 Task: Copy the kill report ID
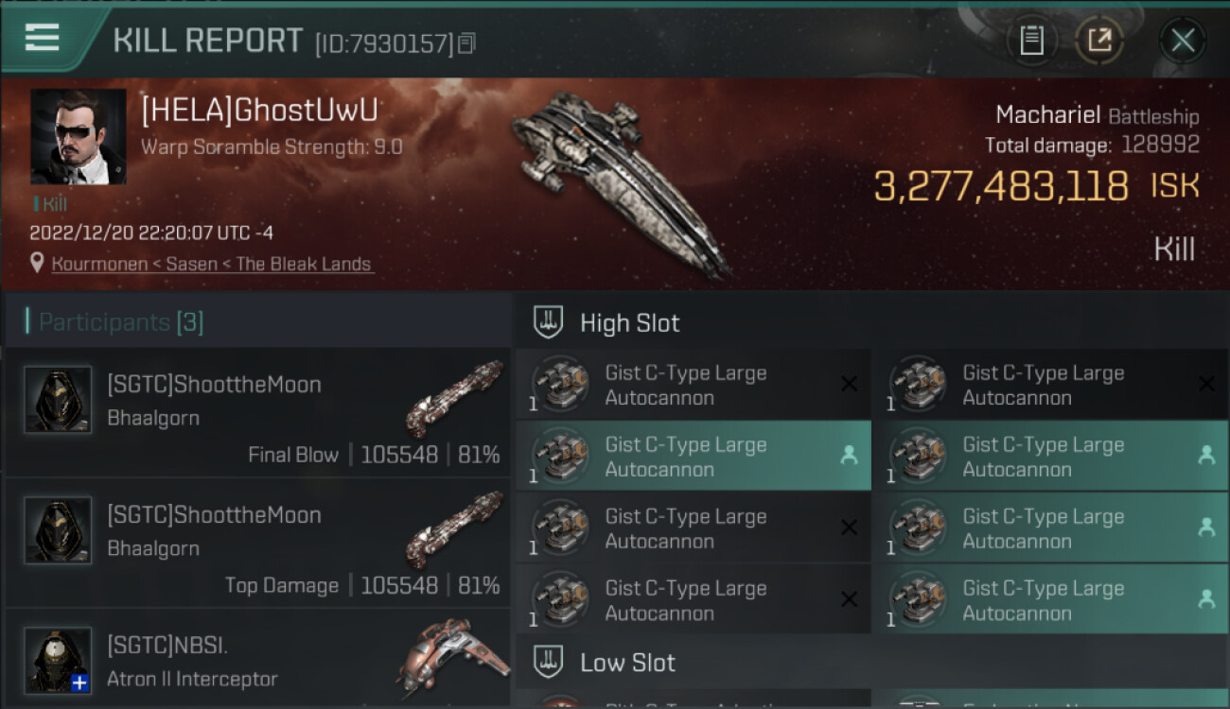(466, 43)
